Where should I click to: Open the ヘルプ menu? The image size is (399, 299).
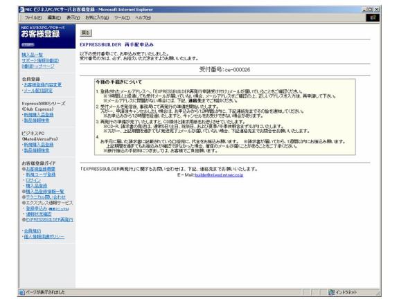click(x=143, y=18)
